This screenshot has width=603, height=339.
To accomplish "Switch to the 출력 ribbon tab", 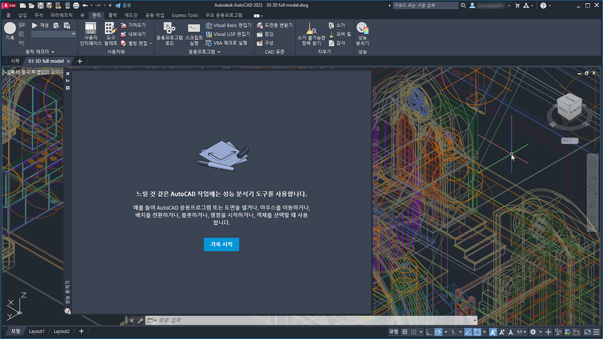I will coord(113,15).
